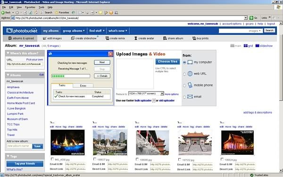
Task: Click the buy prints icon
Action: pyautogui.click(x=194, y=38)
